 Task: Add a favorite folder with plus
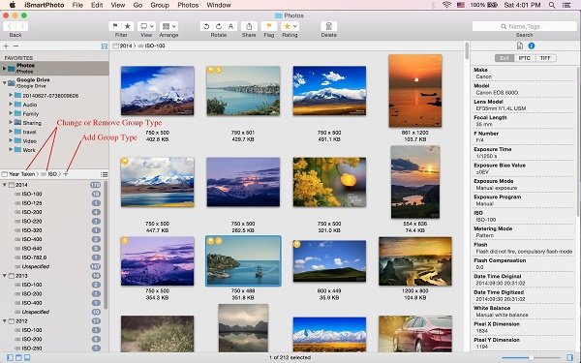[x=6, y=45]
